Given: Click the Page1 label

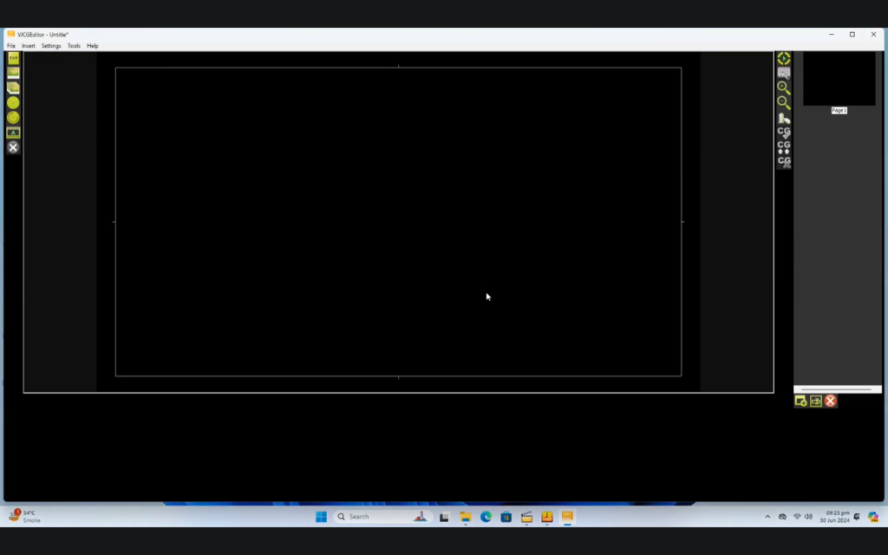Looking at the screenshot, I should coord(839,110).
